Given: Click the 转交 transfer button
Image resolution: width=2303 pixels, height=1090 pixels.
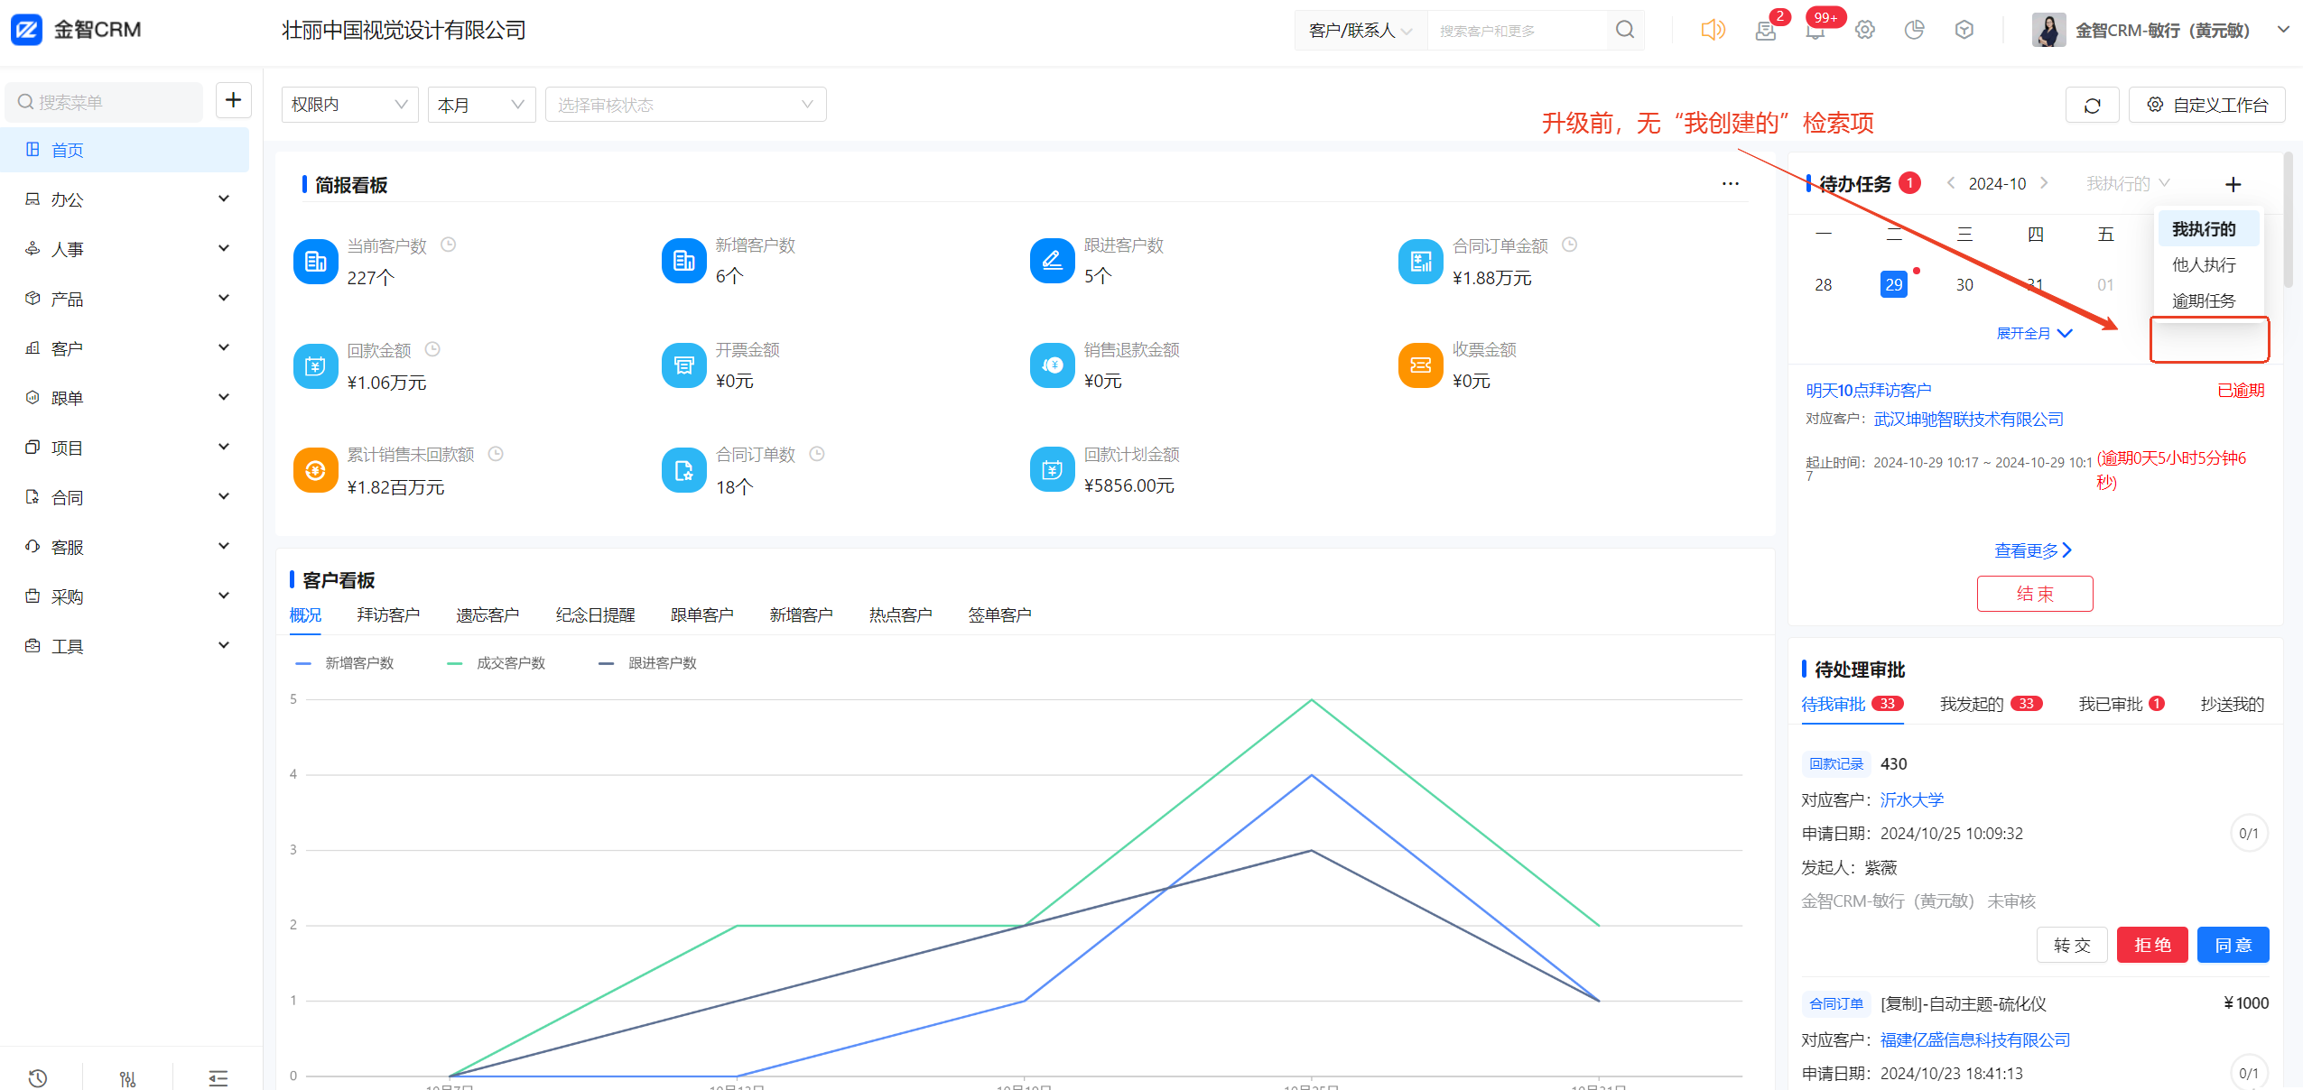Looking at the screenshot, I should click(2072, 945).
